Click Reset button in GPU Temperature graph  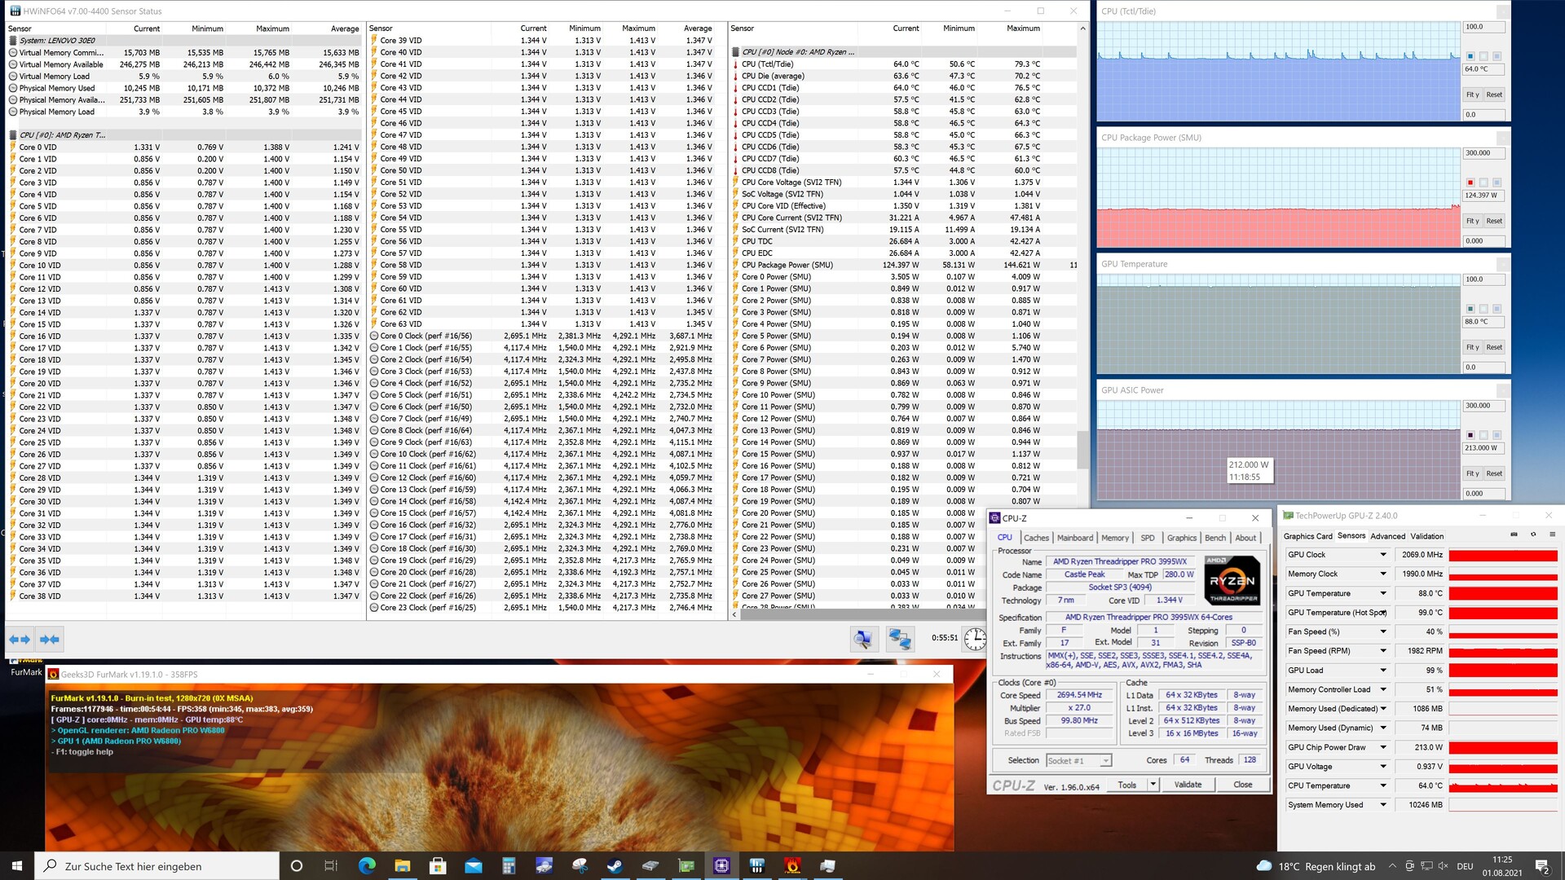pyautogui.click(x=1493, y=347)
